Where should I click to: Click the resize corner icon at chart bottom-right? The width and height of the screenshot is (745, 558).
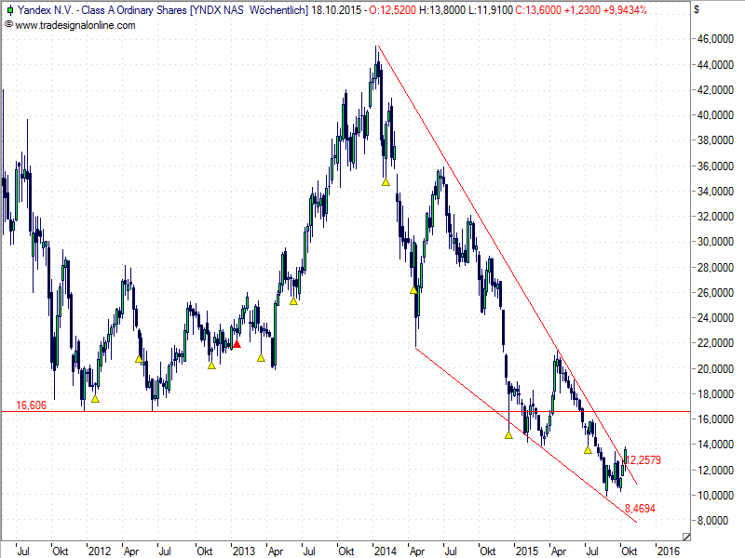coord(686,537)
